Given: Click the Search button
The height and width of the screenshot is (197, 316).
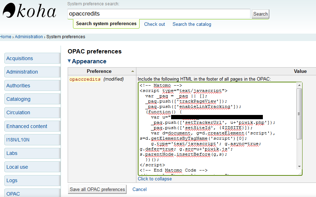Looking at the screenshot, I should (x=260, y=14).
